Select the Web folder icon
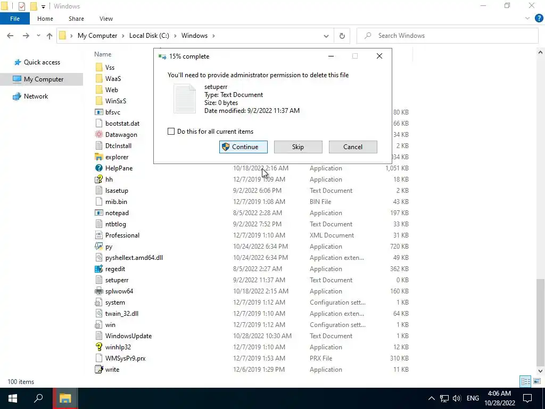 point(99,89)
